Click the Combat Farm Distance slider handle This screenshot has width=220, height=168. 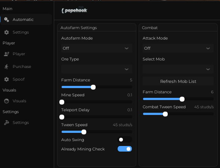(x=182, y=99)
